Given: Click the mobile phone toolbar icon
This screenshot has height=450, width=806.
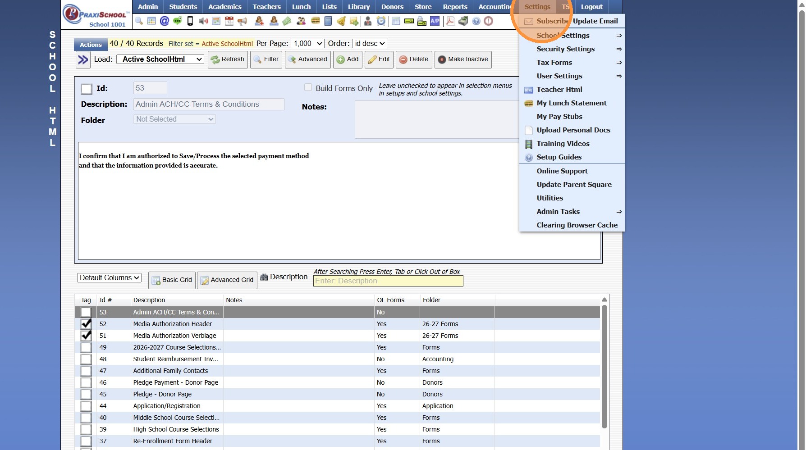Looking at the screenshot, I should [x=190, y=21].
